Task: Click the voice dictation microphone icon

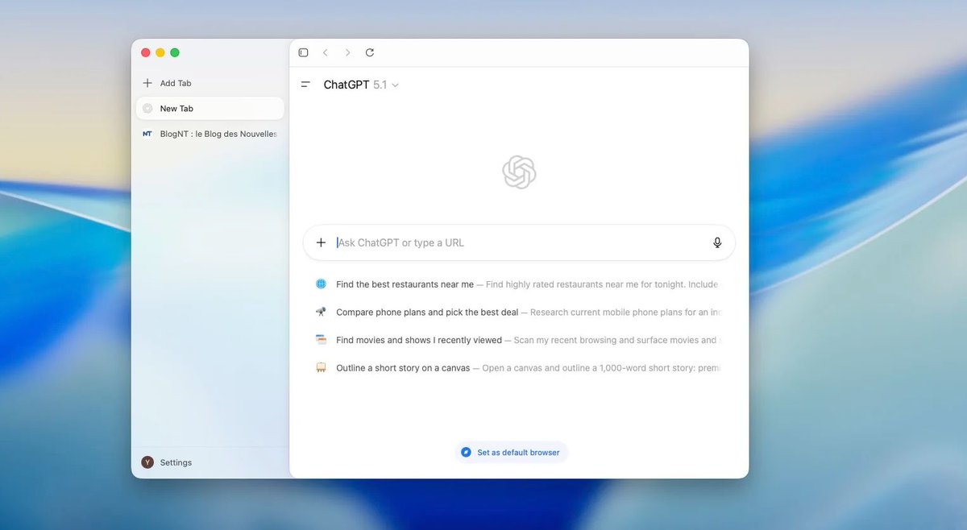Action: click(x=717, y=242)
